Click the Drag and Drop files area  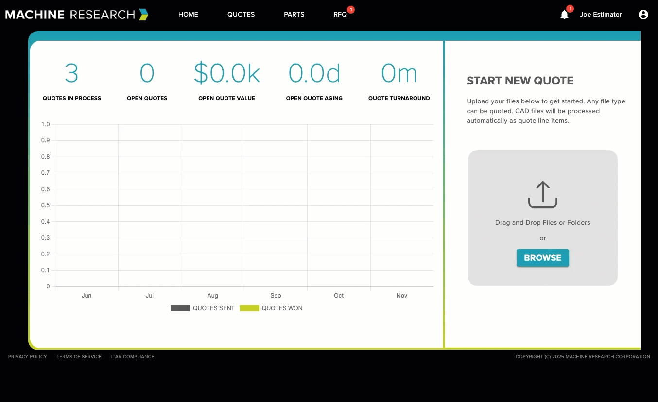(542, 223)
